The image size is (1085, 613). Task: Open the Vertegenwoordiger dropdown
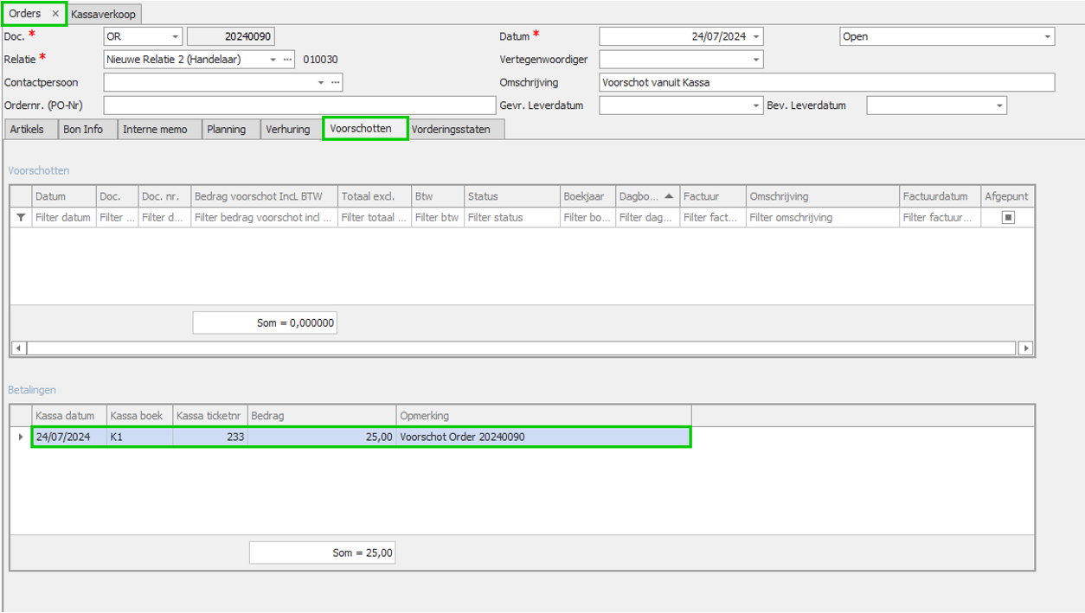[x=756, y=60]
